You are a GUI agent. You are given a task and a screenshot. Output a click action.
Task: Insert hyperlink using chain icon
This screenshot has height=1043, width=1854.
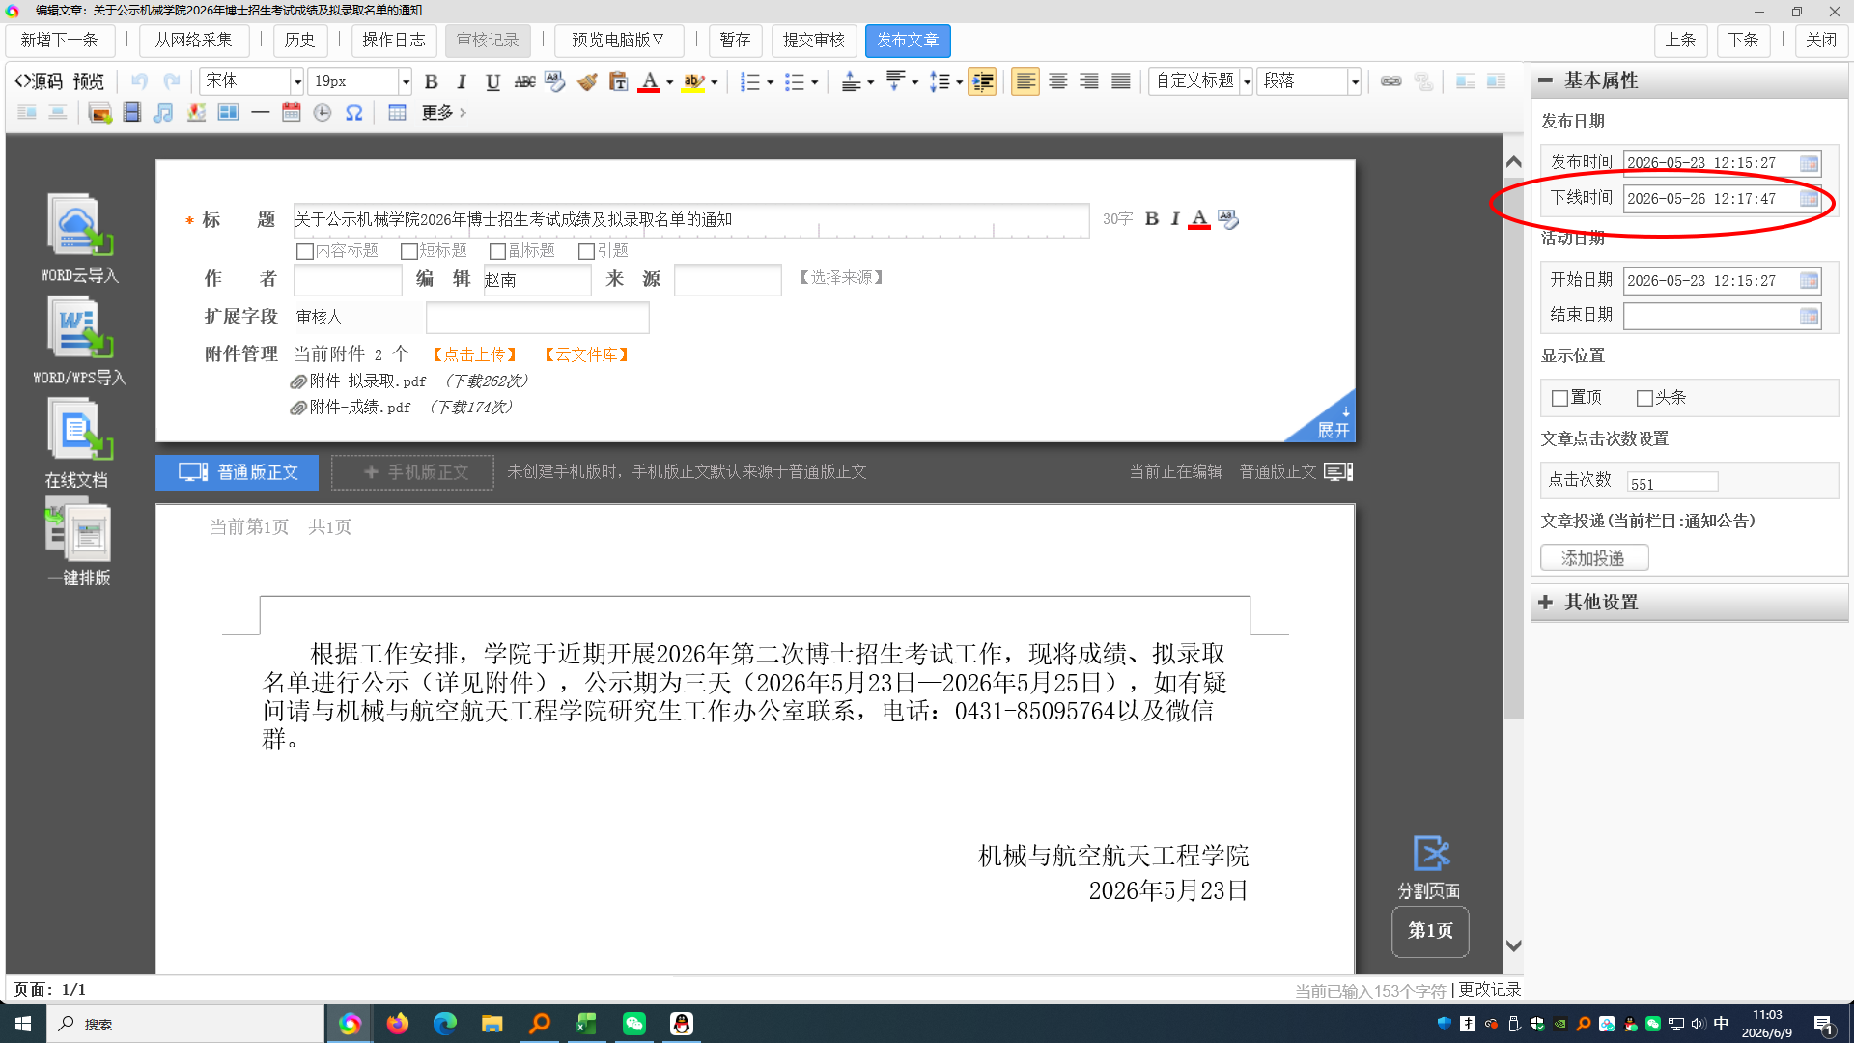point(1390,82)
